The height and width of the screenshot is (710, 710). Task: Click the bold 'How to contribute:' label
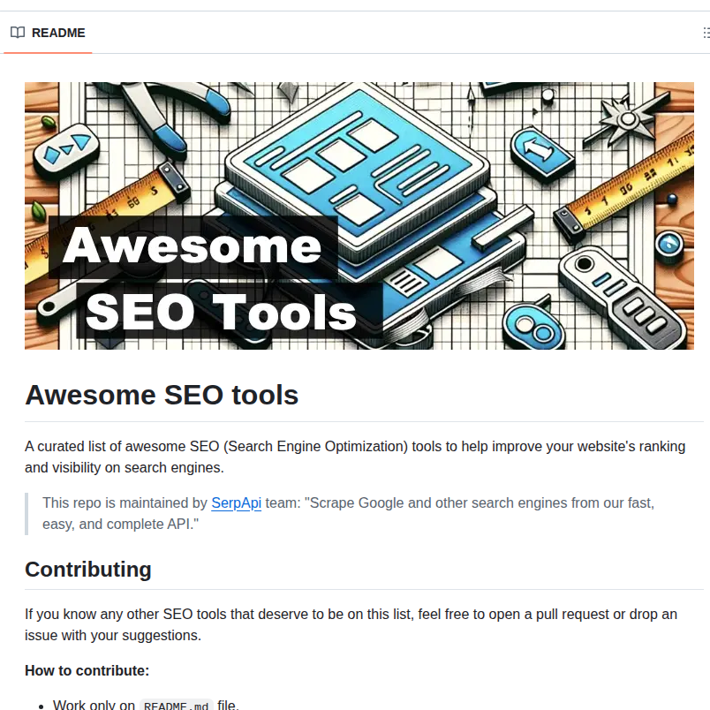click(87, 670)
